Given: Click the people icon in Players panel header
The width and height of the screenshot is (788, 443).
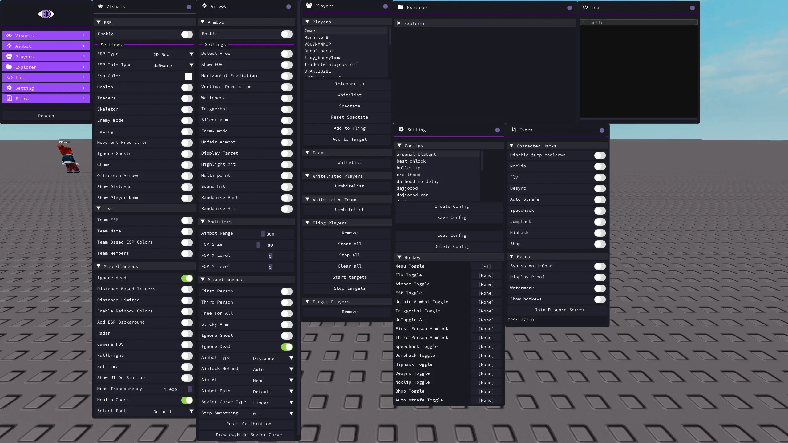Looking at the screenshot, I should [x=309, y=6].
